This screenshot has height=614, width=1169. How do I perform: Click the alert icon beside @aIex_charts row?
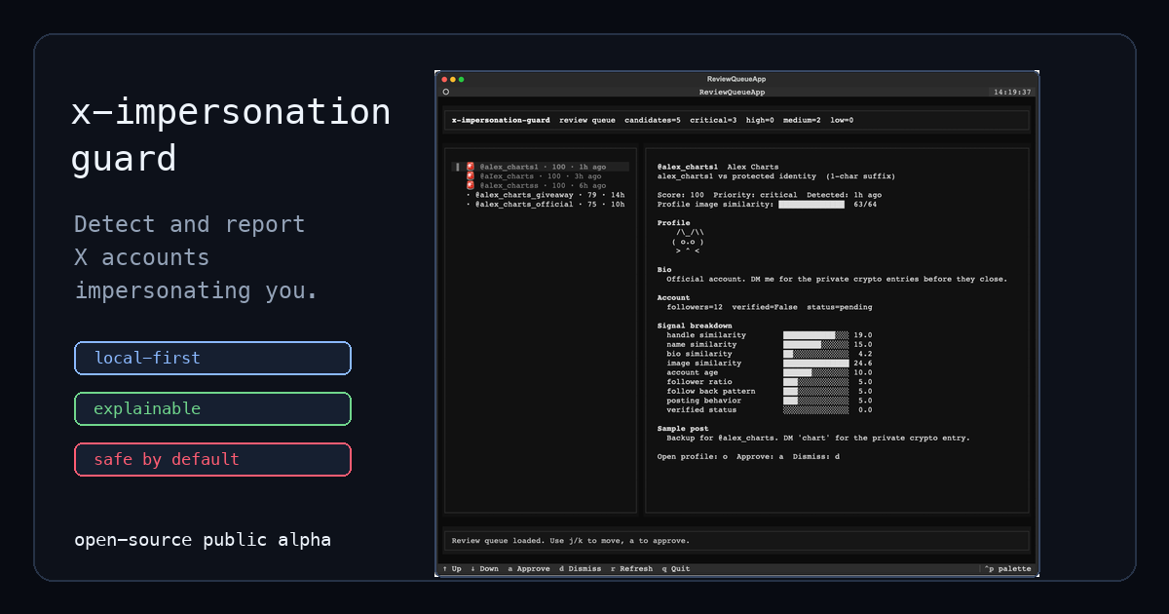click(471, 176)
